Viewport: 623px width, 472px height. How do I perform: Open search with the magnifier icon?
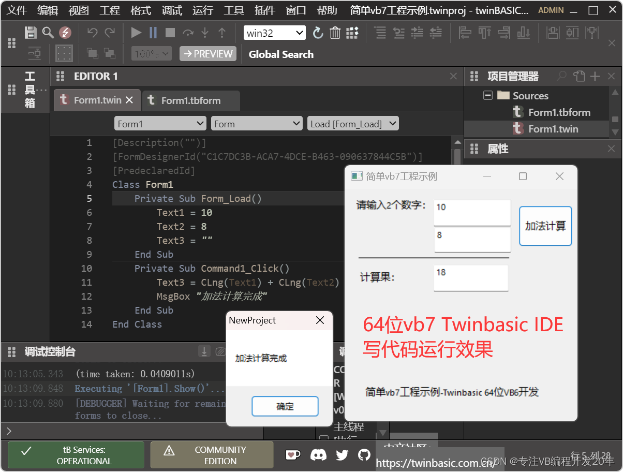[48, 32]
